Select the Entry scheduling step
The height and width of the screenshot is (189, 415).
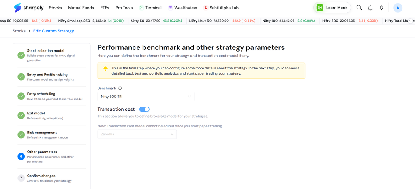click(51, 96)
